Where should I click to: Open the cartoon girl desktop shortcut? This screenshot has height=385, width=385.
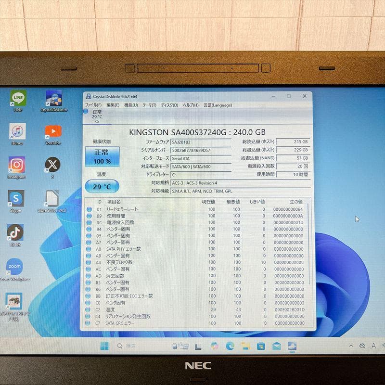click(14, 307)
